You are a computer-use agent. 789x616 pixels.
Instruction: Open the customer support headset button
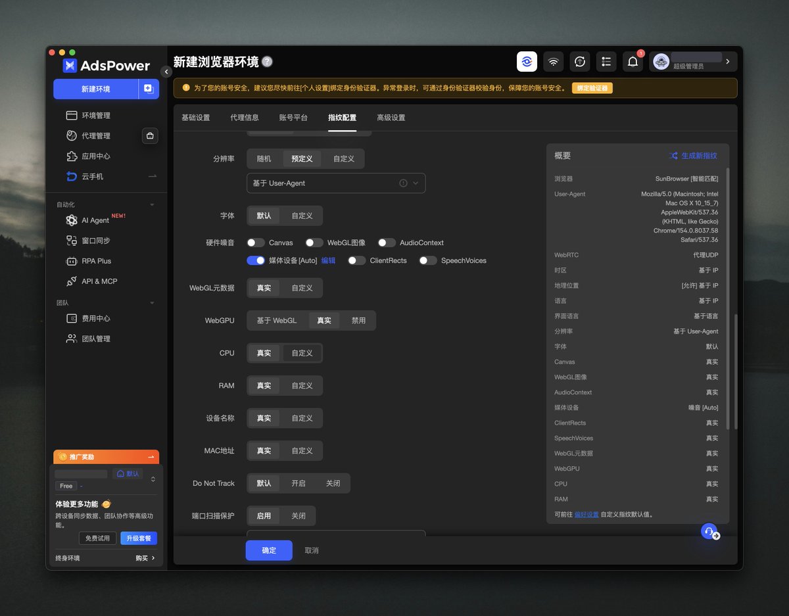(x=709, y=531)
